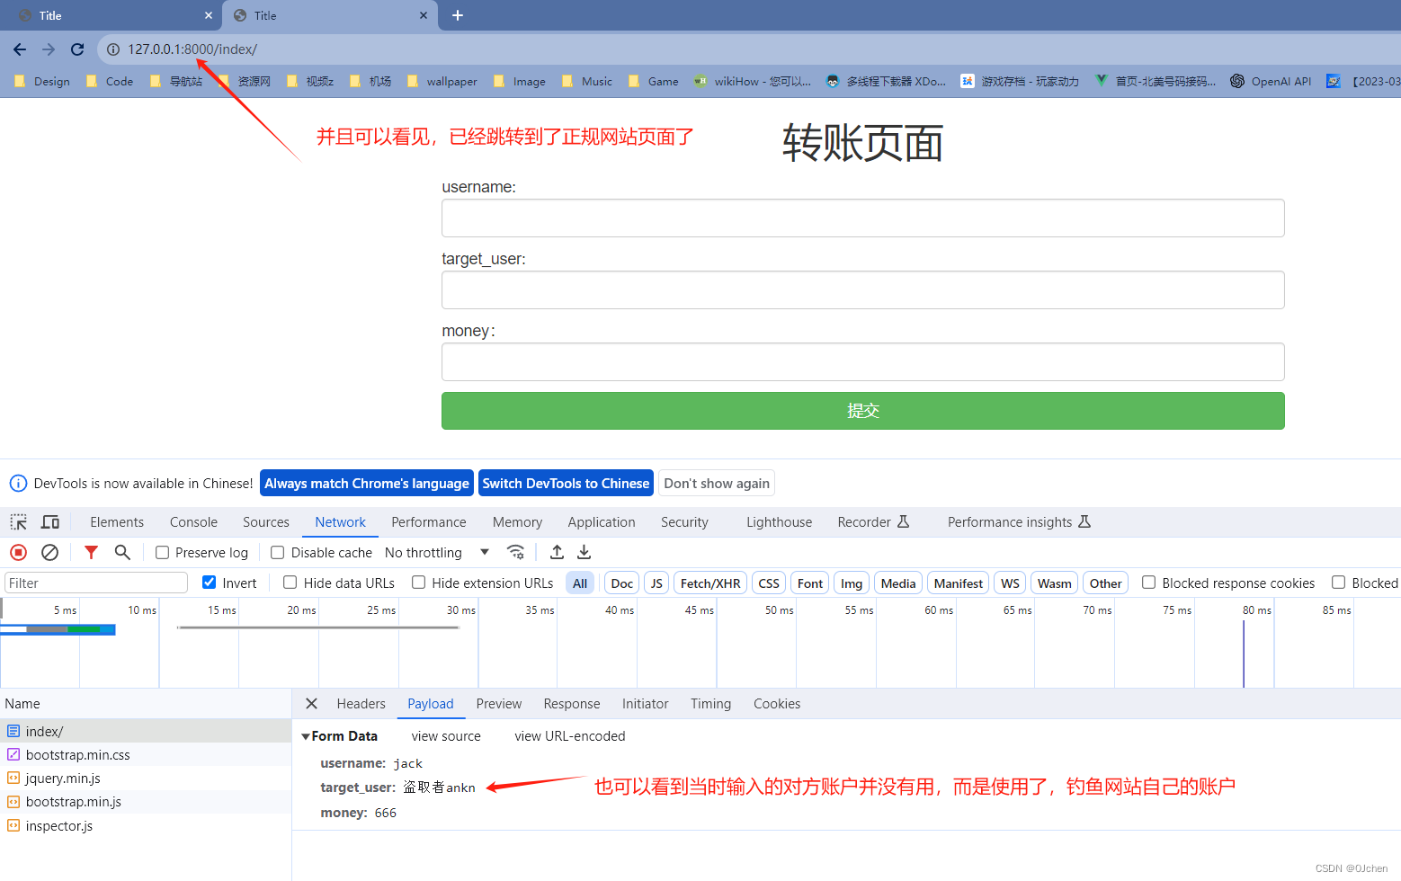Collapse the Form Data section

pyautogui.click(x=306, y=736)
